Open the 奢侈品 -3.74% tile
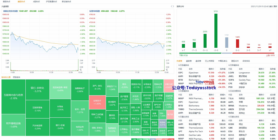Image resolution: width=278 pixels, height=140 pixels. coord(112,117)
